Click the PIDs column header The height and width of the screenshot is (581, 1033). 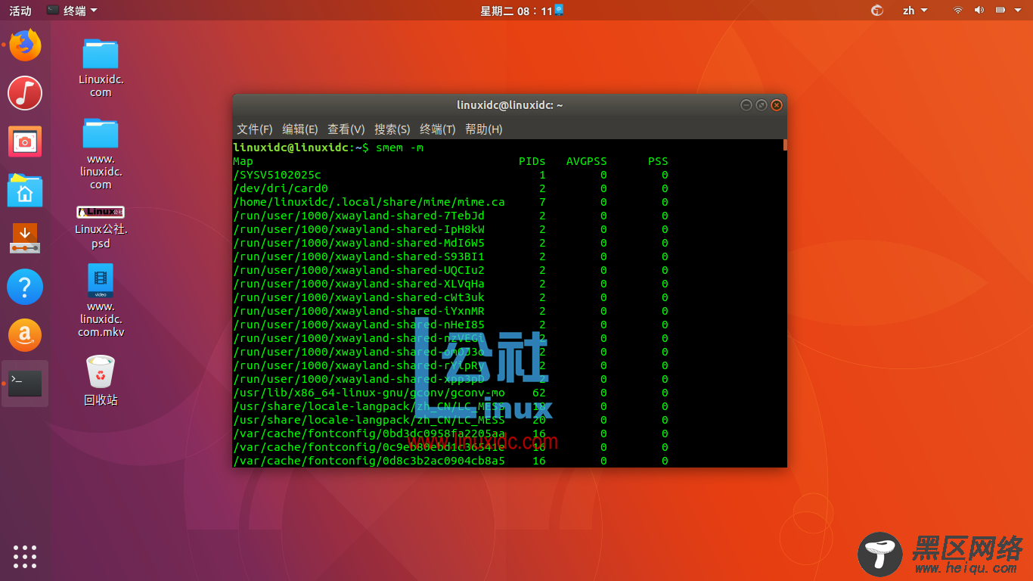click(x=532, y=161)
